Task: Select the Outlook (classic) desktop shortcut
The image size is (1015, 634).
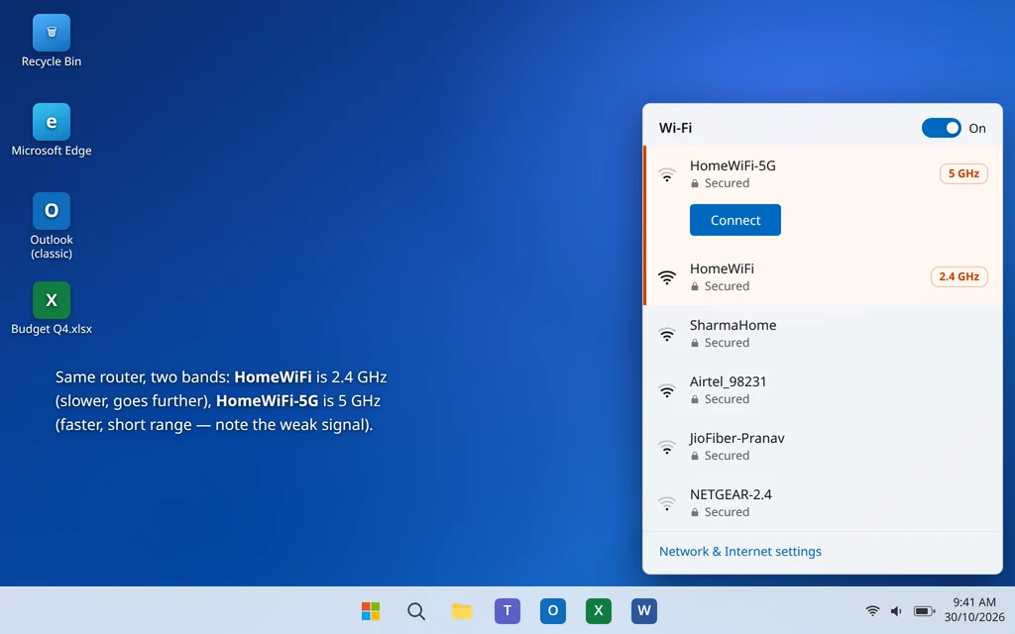Action: pos(52,226)
